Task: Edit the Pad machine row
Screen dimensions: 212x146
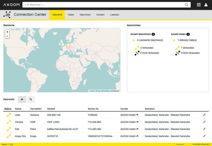Action: (x=204, y=129)
